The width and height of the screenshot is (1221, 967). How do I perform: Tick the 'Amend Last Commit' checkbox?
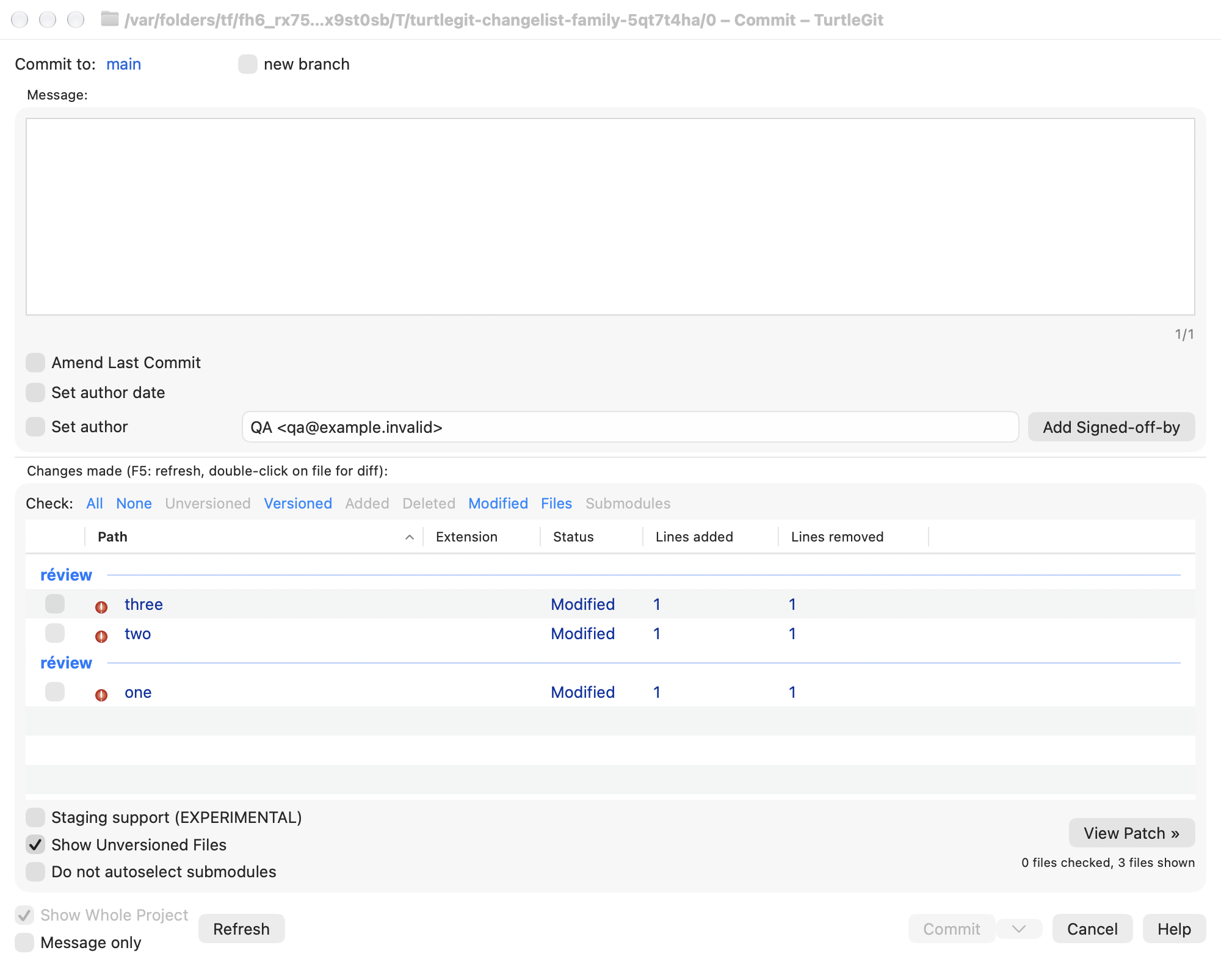click(x=35, y=363)
